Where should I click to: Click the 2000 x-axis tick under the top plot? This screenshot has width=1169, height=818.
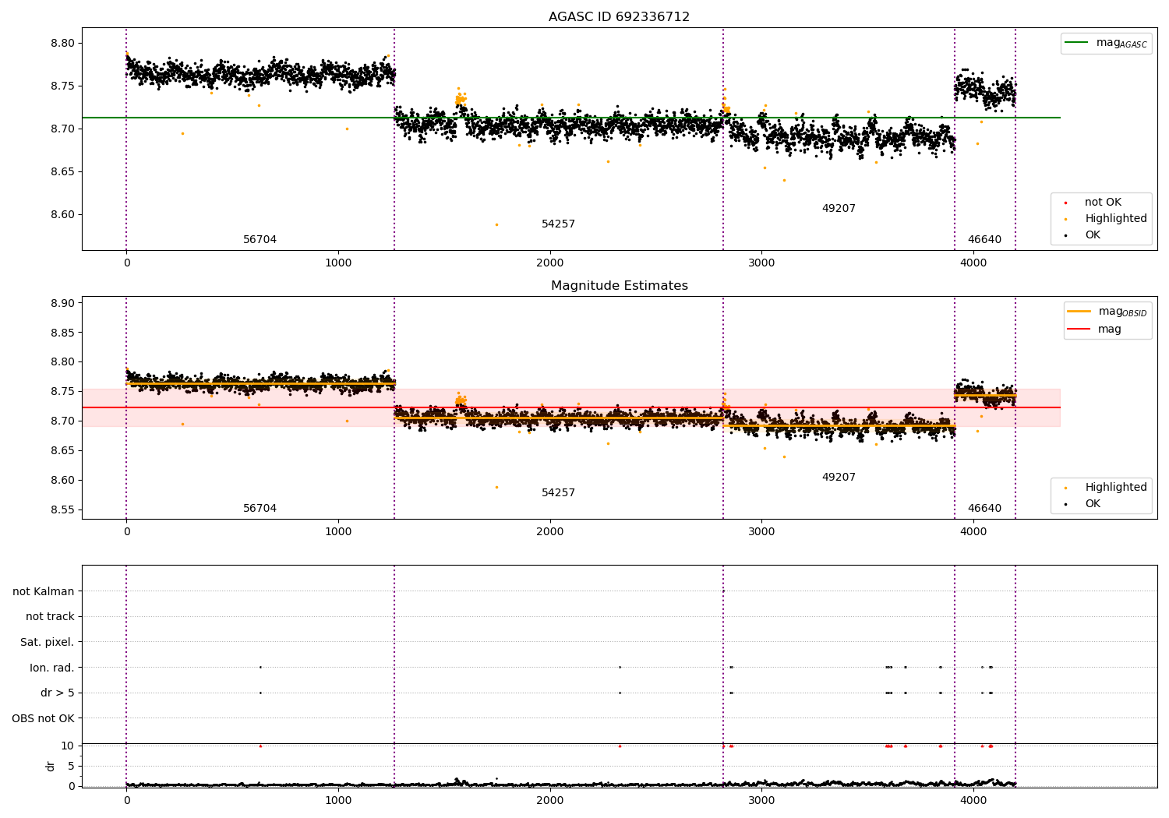coord(550,263)
